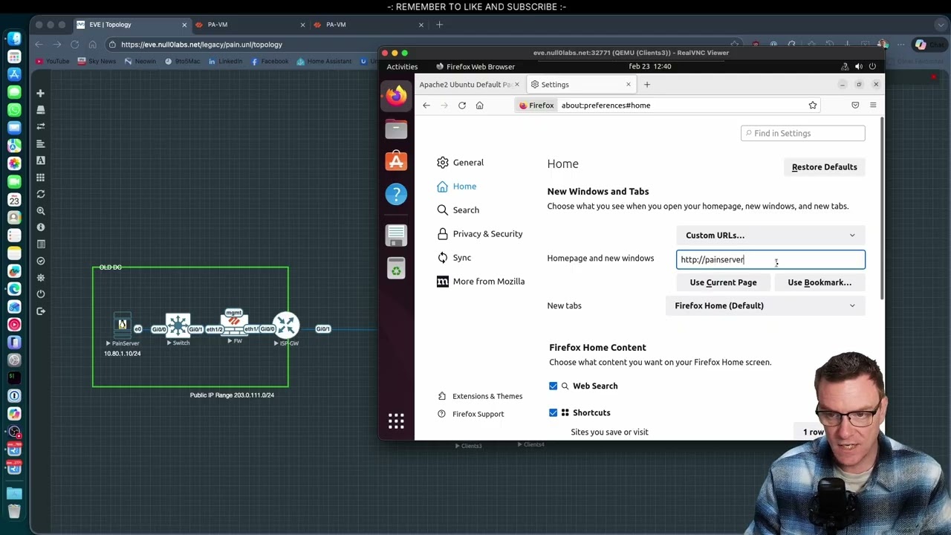
Task: Bookmark this page with star icon
Action: [813, 106]
